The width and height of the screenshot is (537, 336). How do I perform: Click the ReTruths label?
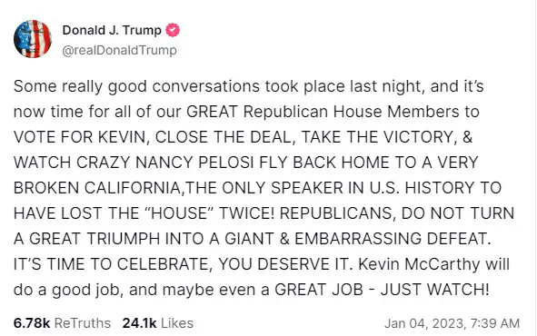(x=83, y=323)
